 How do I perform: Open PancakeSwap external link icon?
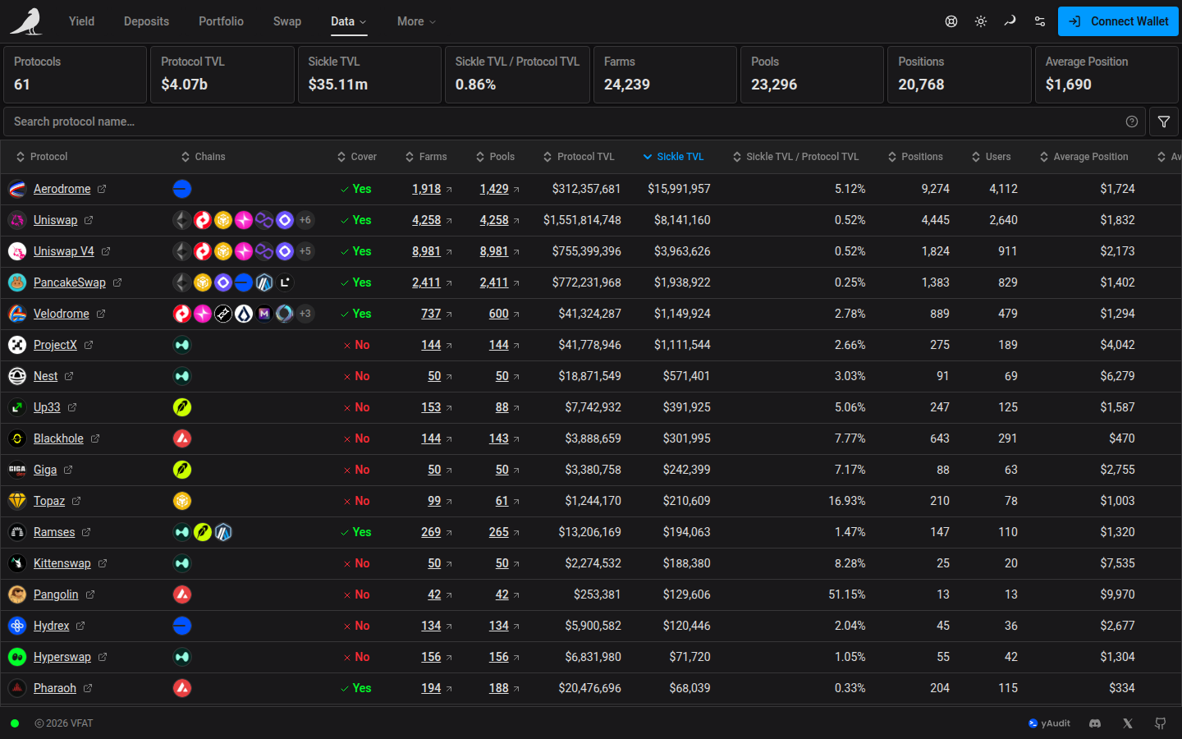click(x=117, y=282)
